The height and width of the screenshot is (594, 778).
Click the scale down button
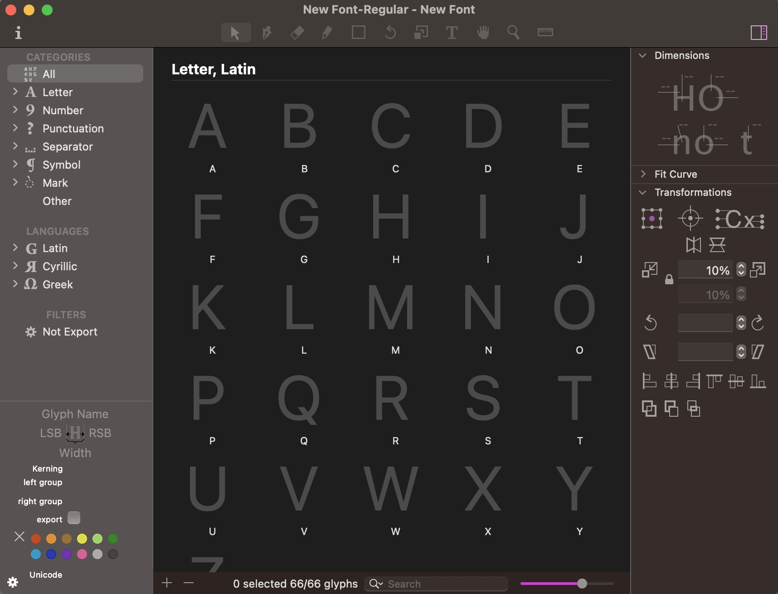(650, 270)
